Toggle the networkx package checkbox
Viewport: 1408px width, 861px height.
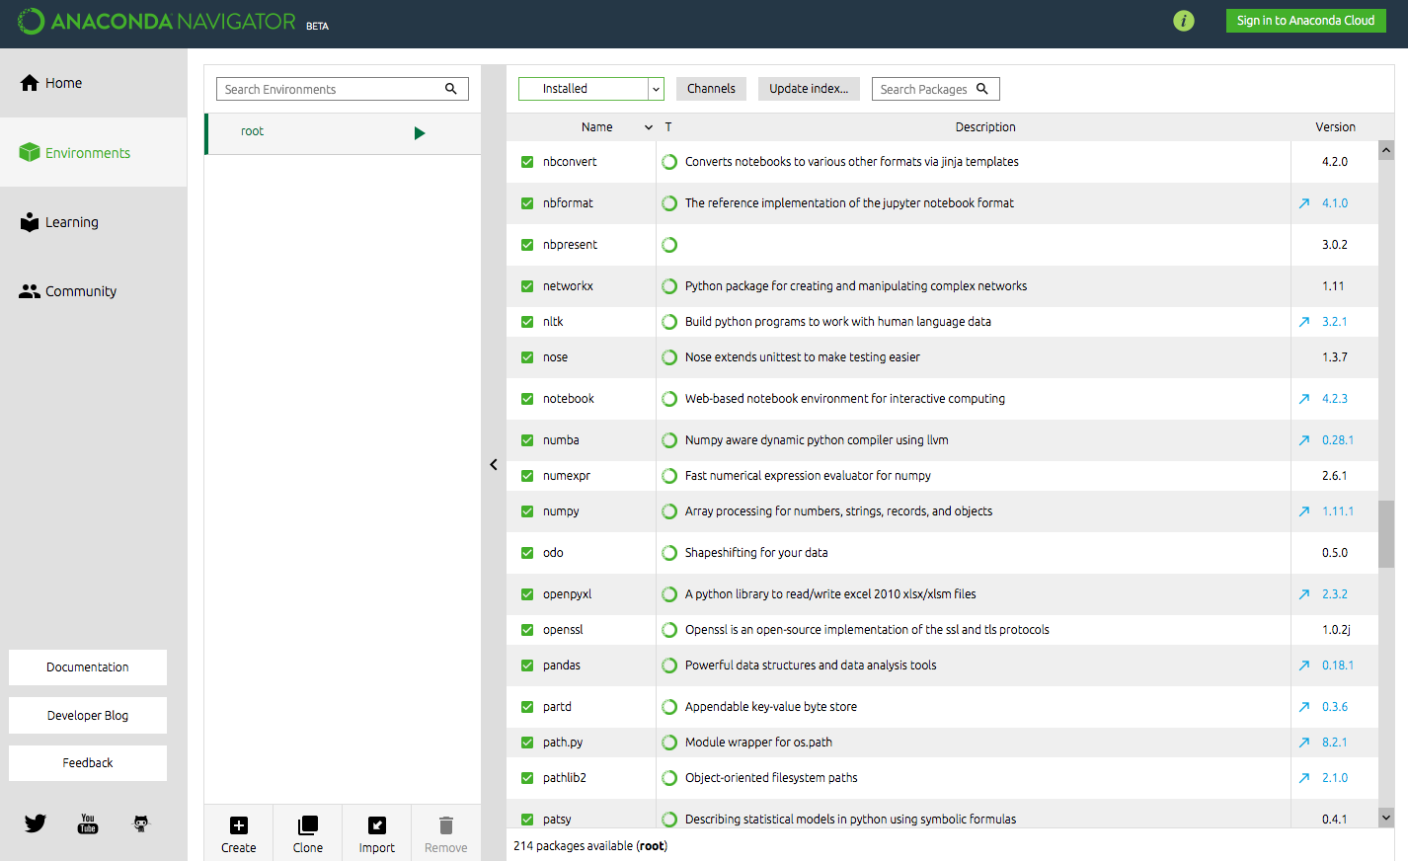pos(527,286)
